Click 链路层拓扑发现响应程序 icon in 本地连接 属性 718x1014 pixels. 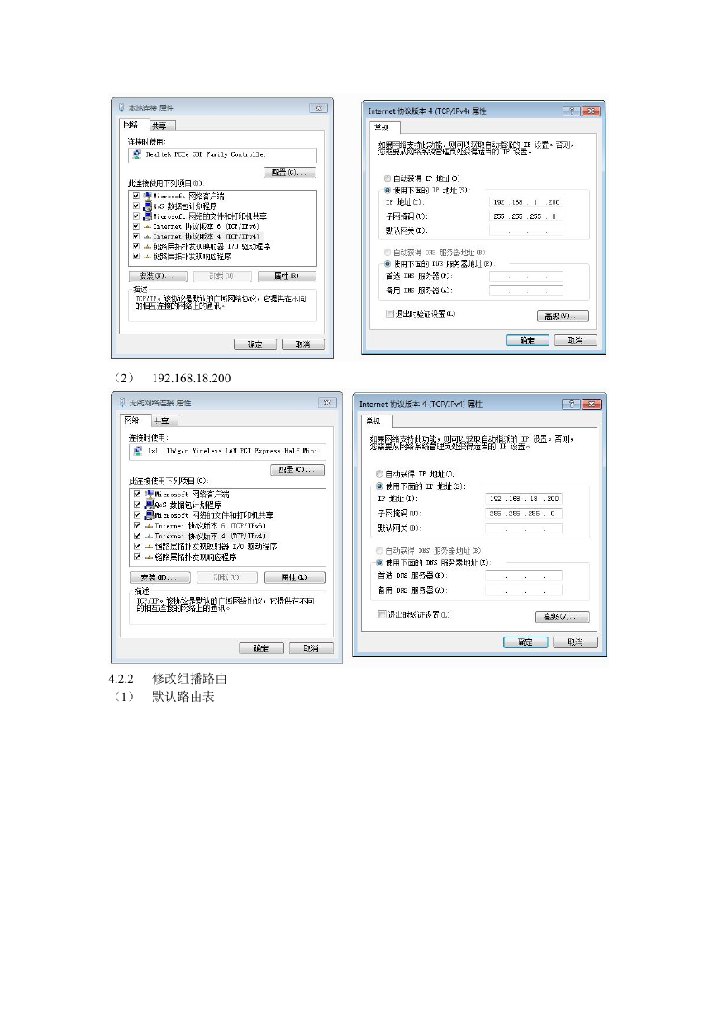pyautogui.click(x=148, y=256)
